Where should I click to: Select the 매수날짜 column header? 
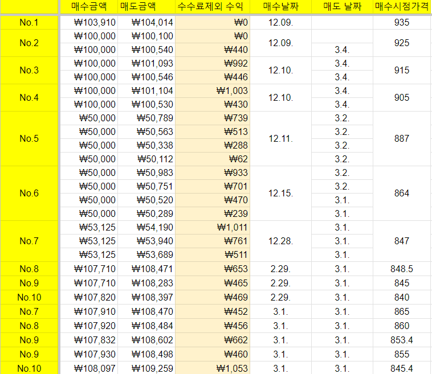(281, 6)
